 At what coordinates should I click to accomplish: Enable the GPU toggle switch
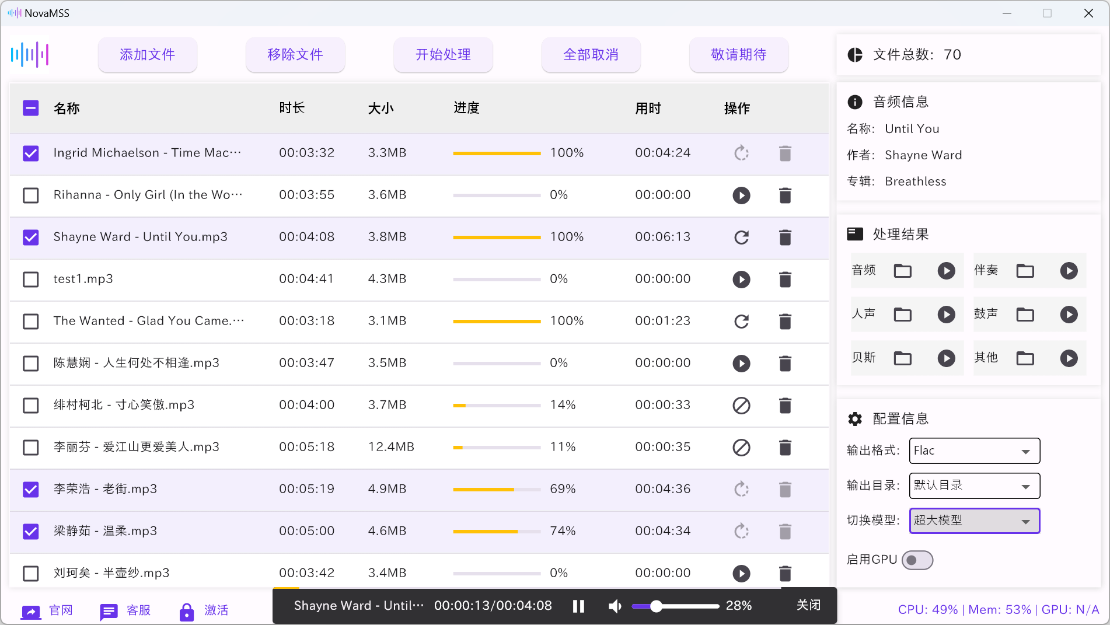click(917, 560)
